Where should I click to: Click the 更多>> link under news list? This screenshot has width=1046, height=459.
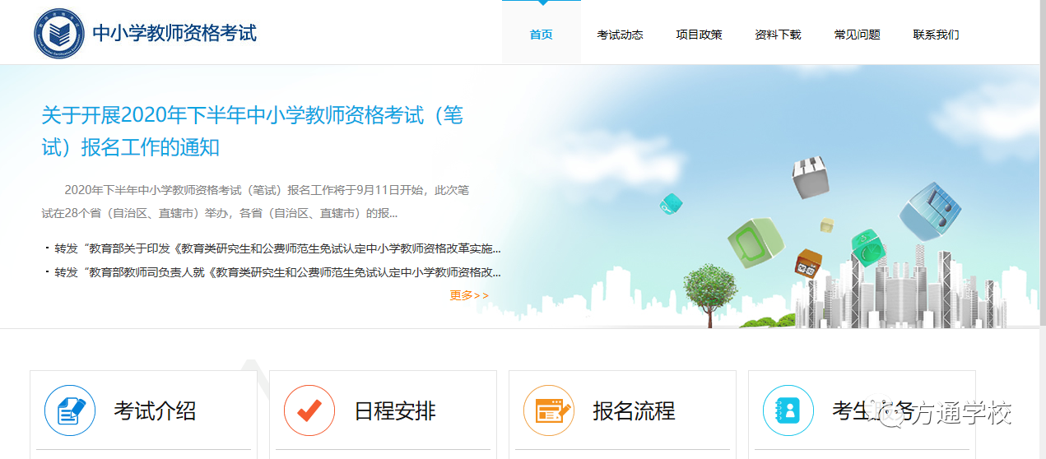click(469, 296)
